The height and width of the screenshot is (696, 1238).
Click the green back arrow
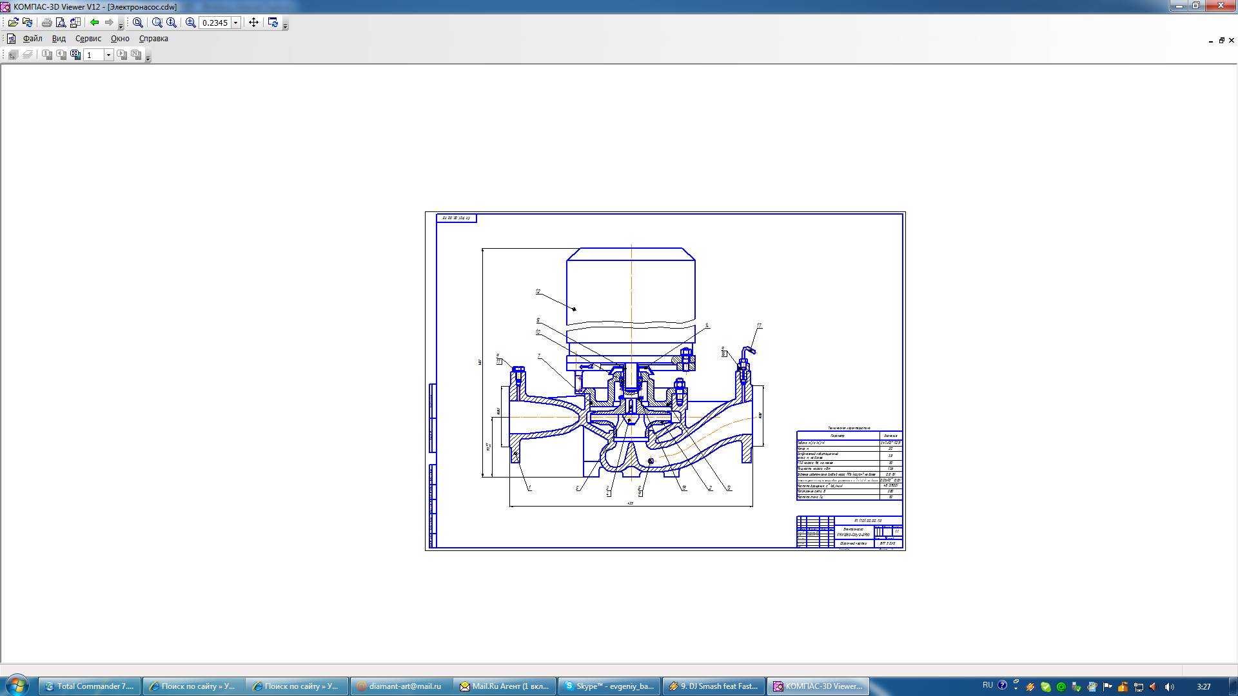point(94,23)
